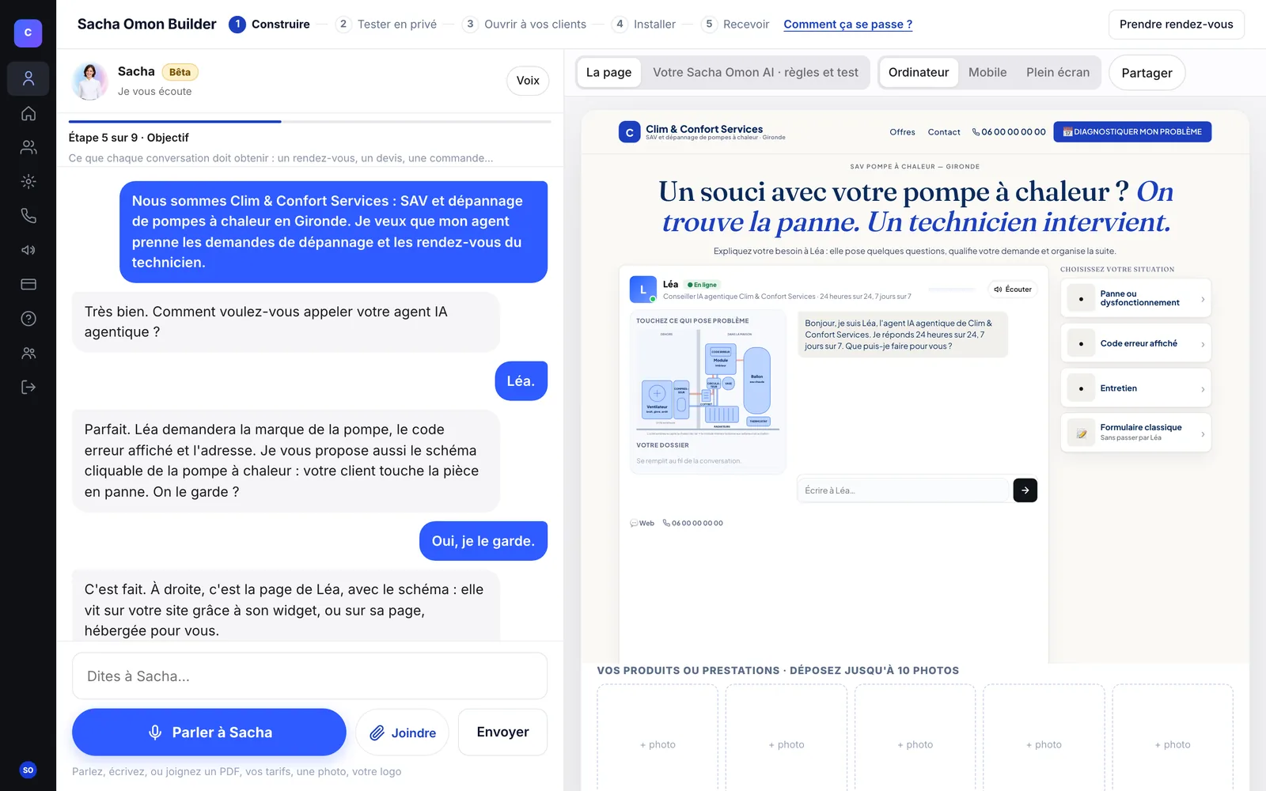The height and width of the screenshot is (791, 1266).
Task: Click the footer phone number 06 00 00 00 00
Action: [692, 523]
